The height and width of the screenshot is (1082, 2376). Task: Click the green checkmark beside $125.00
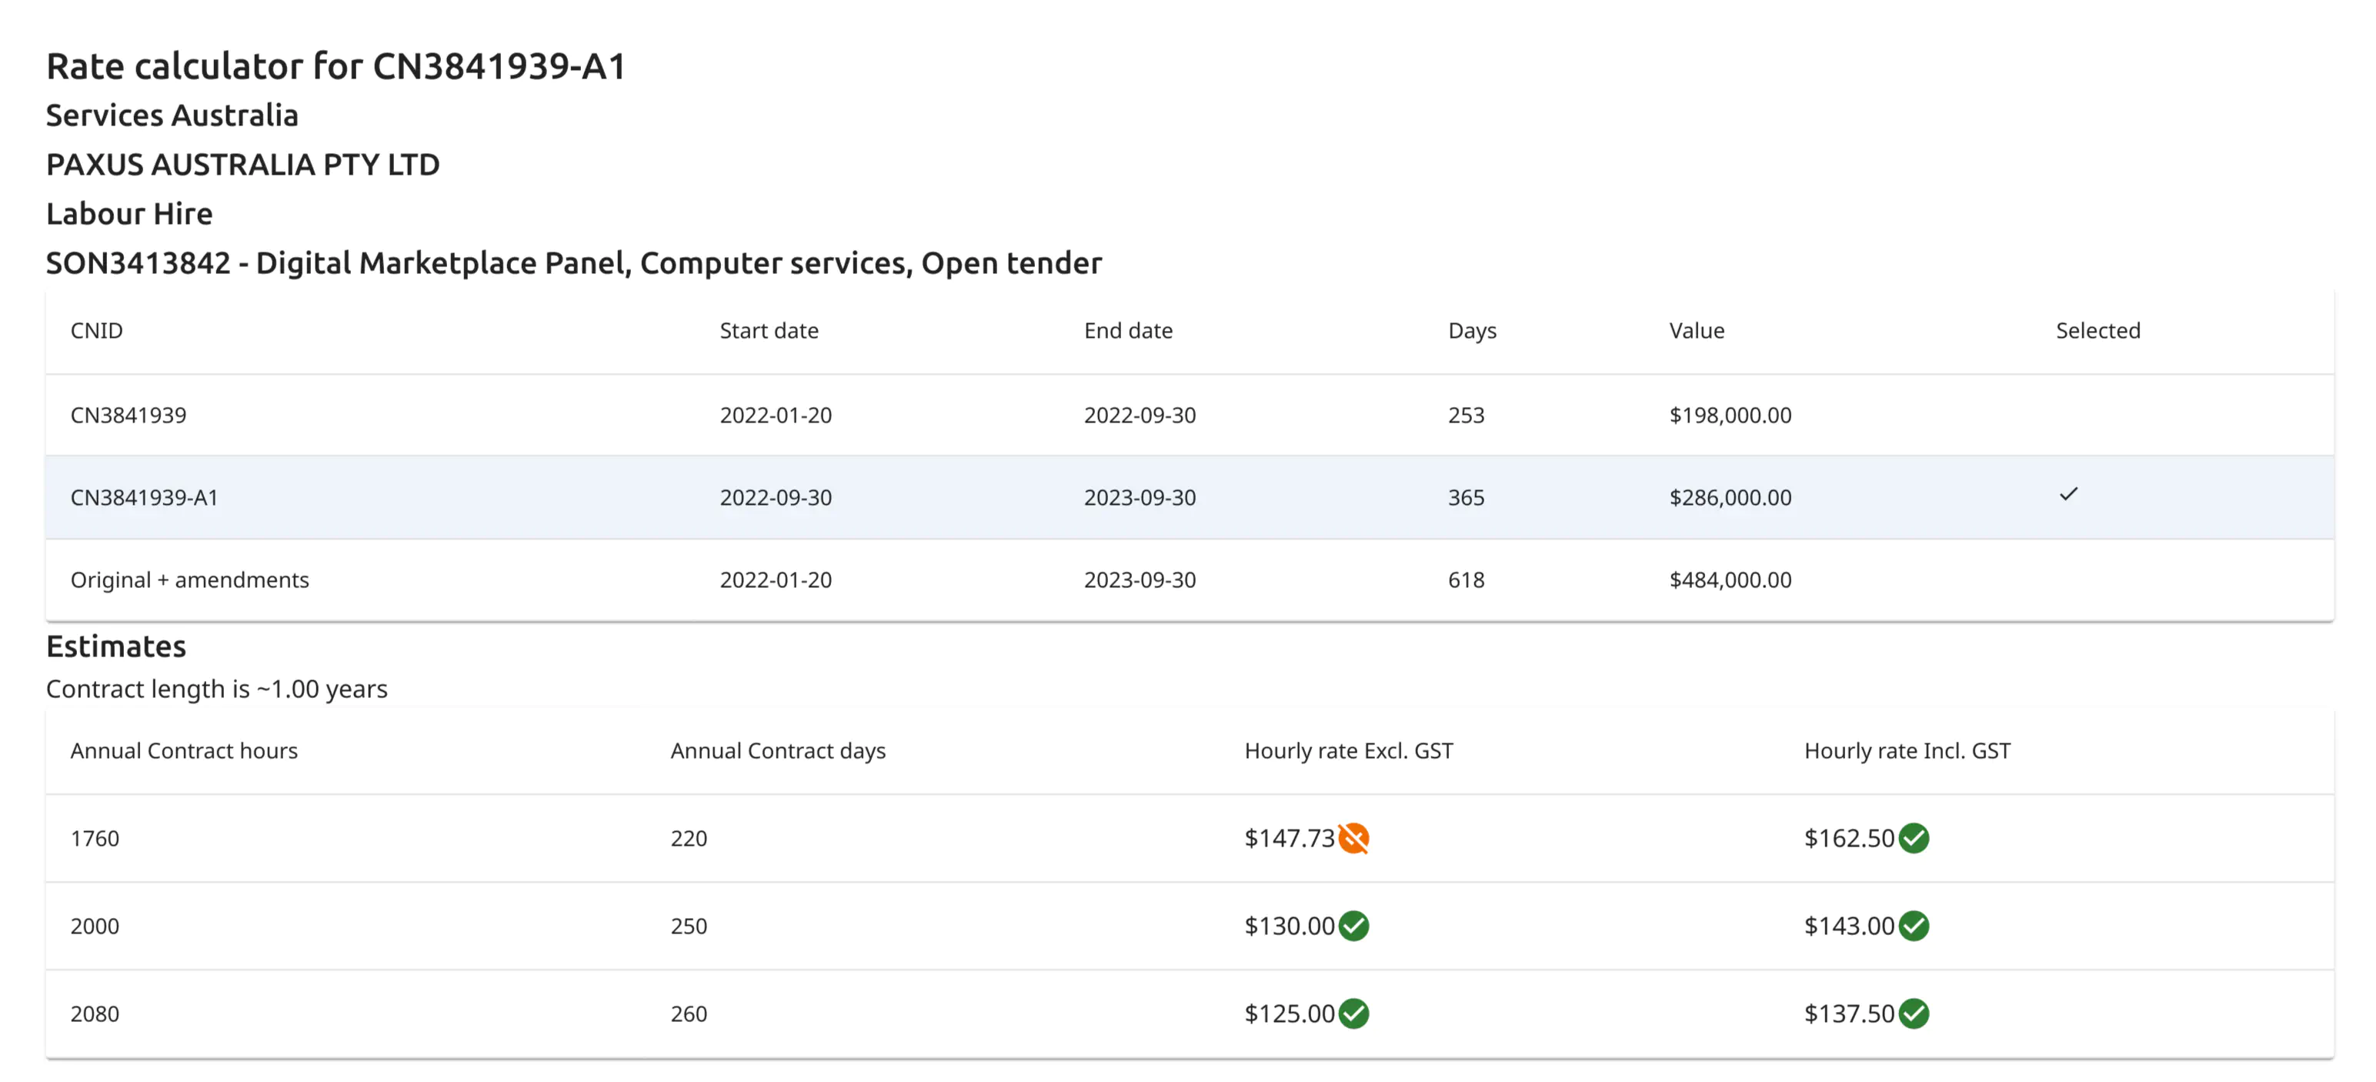(1354, 1013)
